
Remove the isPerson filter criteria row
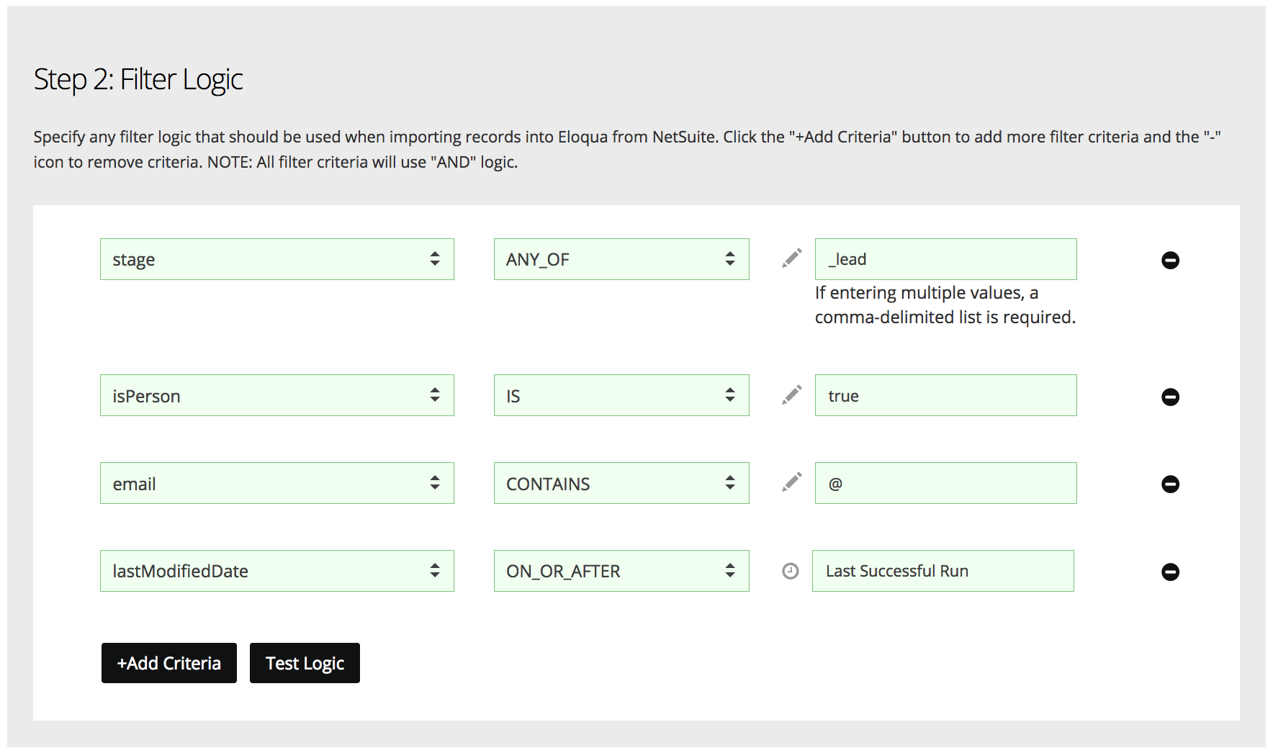(1170, 397)
